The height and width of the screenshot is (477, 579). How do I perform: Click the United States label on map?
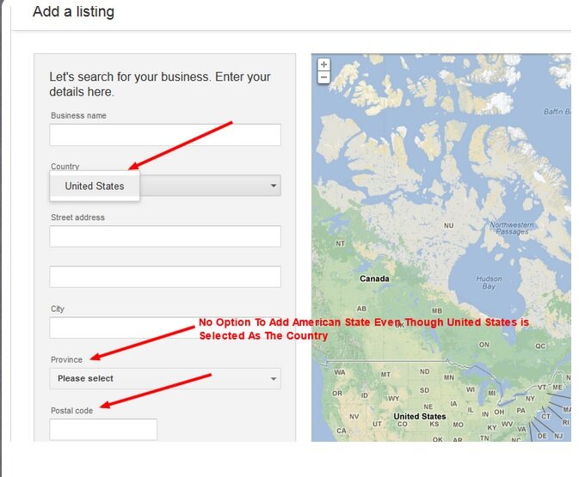click(x=420, y=416)
